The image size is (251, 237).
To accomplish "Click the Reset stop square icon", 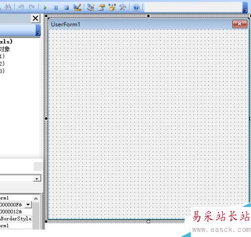I will click(66, 8).
